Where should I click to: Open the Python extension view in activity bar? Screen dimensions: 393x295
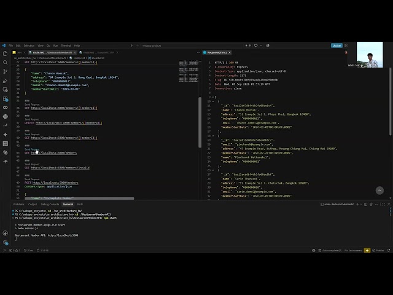(x=6, y=117)
